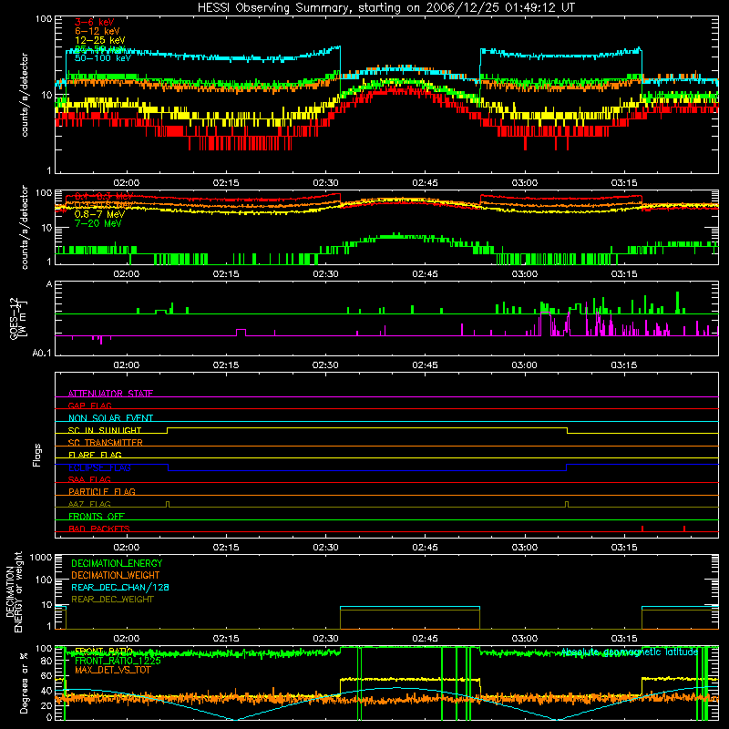Click the NON_SOLAR_EVENT flag label
Viewport: 729px width, 729px height.
[110, 418]
